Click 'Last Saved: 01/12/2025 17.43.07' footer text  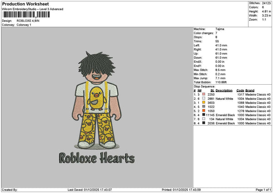click(90, 190)
